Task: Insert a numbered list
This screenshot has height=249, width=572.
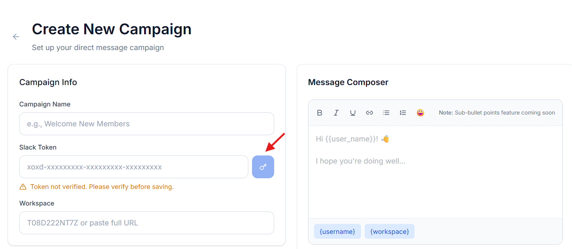Action: [403, 113]
